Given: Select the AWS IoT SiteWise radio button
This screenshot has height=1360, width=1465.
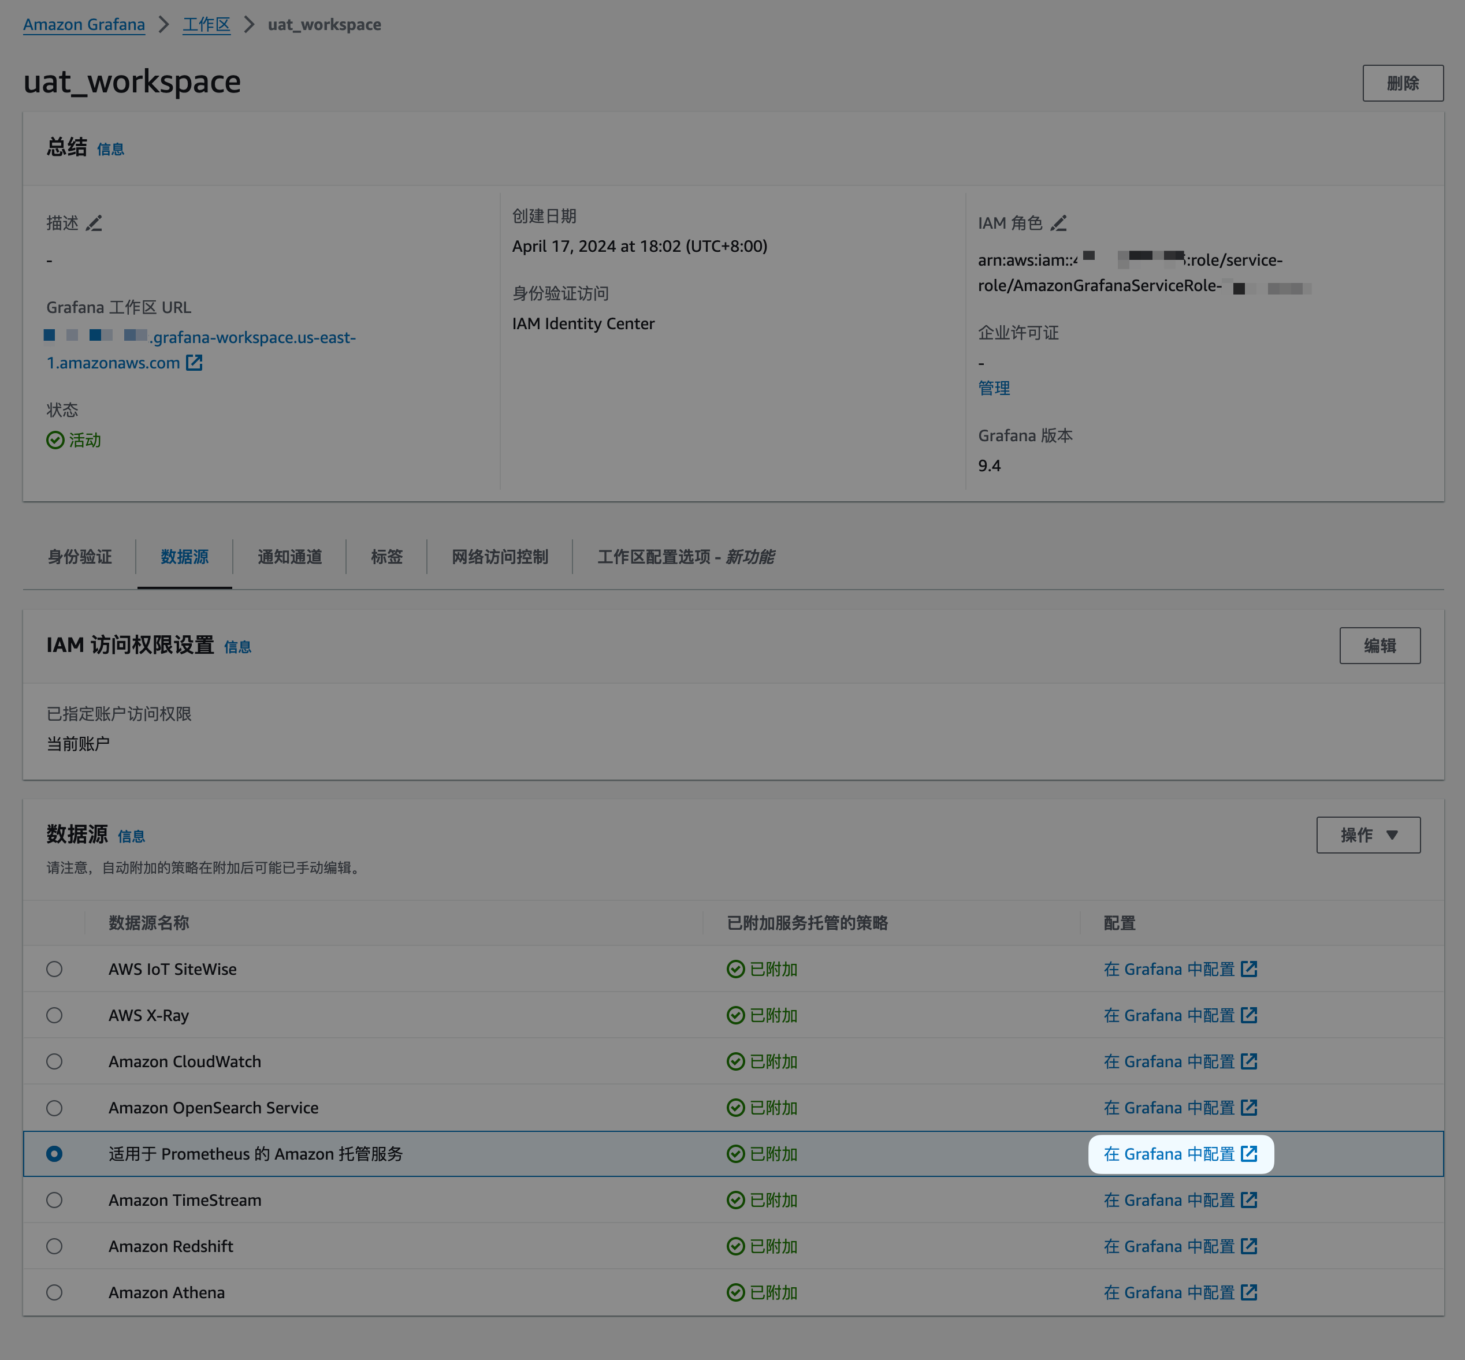Looking at the screenshot, I should [x=54, y=969].
